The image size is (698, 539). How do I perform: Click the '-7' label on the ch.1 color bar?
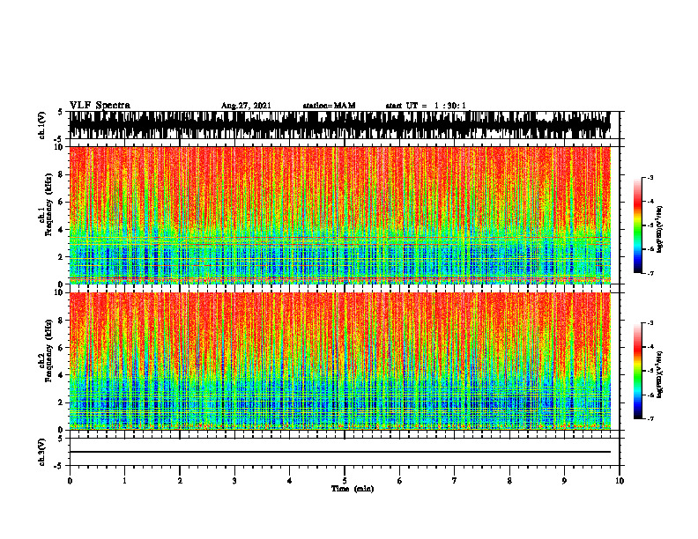tap(650, 273)
